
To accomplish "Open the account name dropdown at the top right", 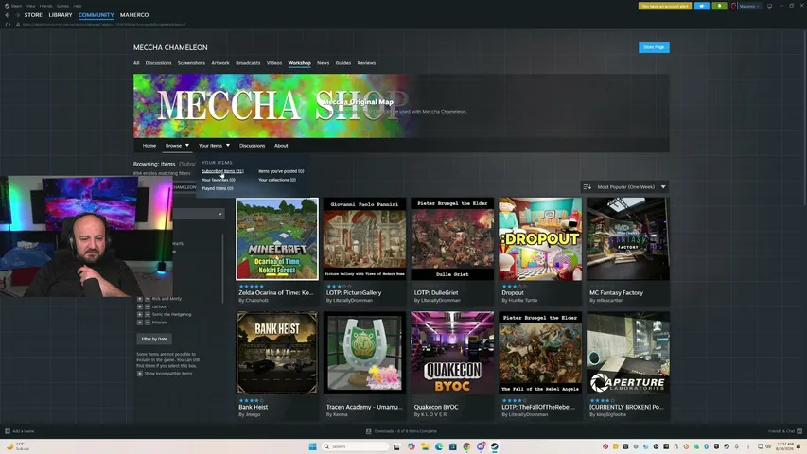I will 749,7.
